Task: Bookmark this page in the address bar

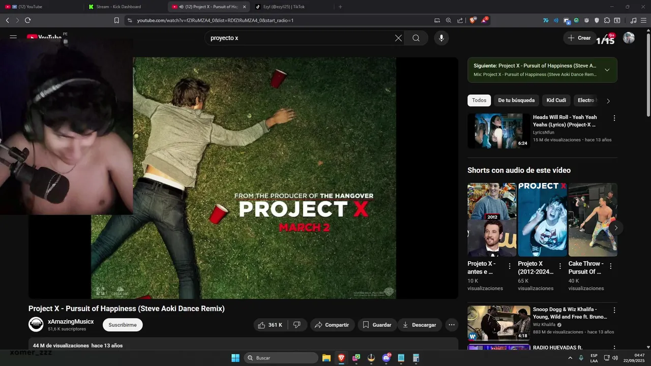Action: [116, 20]
